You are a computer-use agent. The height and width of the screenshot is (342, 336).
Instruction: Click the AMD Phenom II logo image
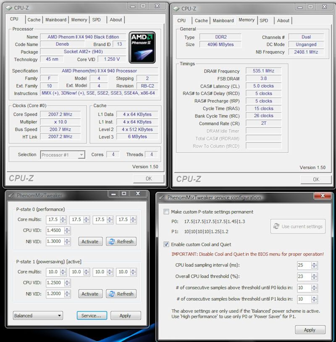[142, 47]
